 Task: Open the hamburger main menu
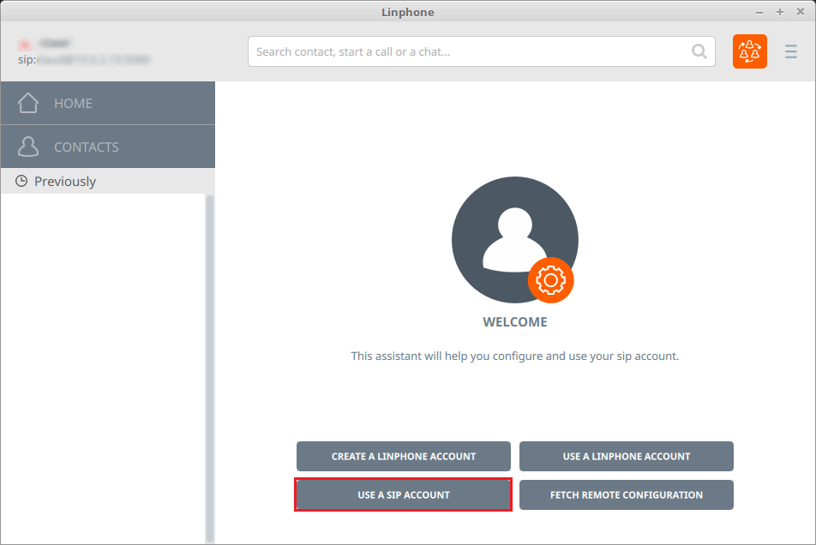point(791,51)
